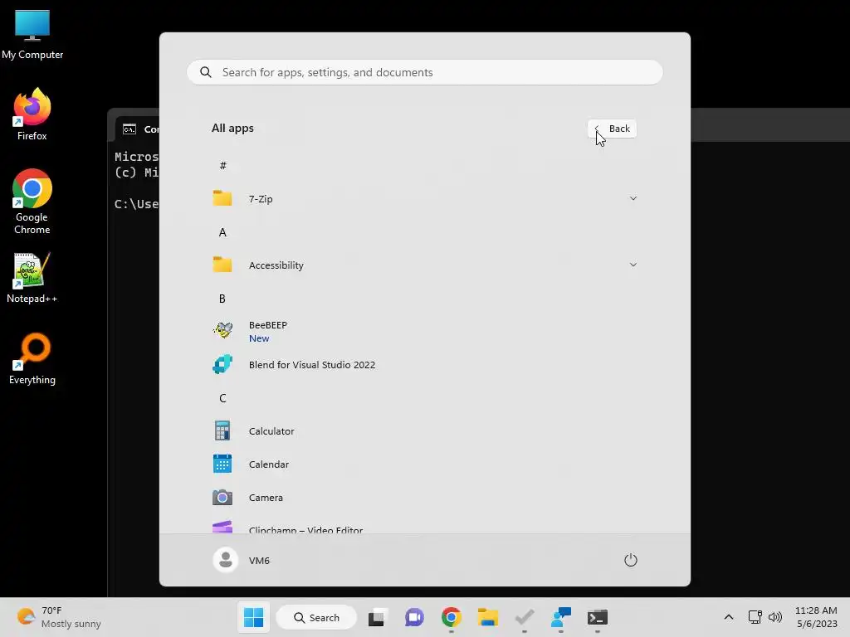Click the letter B section header
This screenshot has width=850, height=637.
pos(222,299)
